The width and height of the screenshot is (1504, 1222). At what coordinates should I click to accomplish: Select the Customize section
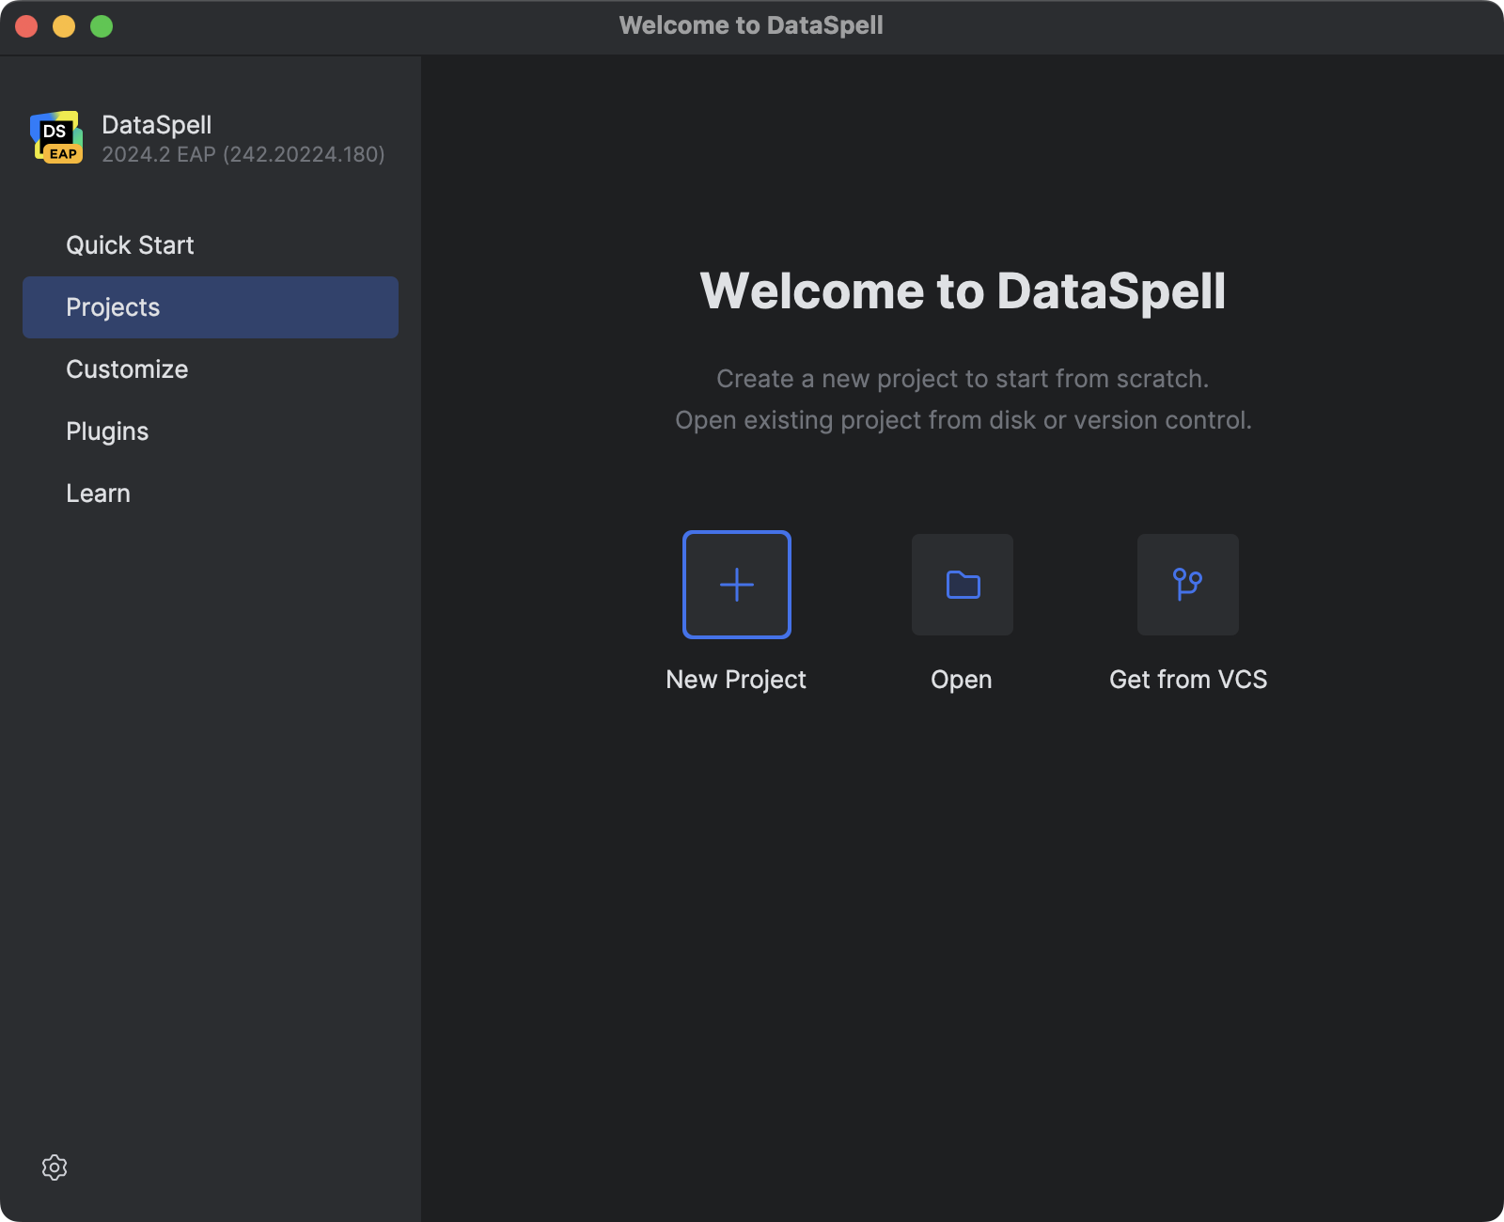click(x=127, y=368)
